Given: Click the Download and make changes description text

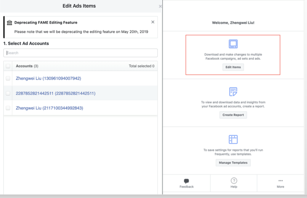Looking at the screenshot, I should click(x=233, y=56).
